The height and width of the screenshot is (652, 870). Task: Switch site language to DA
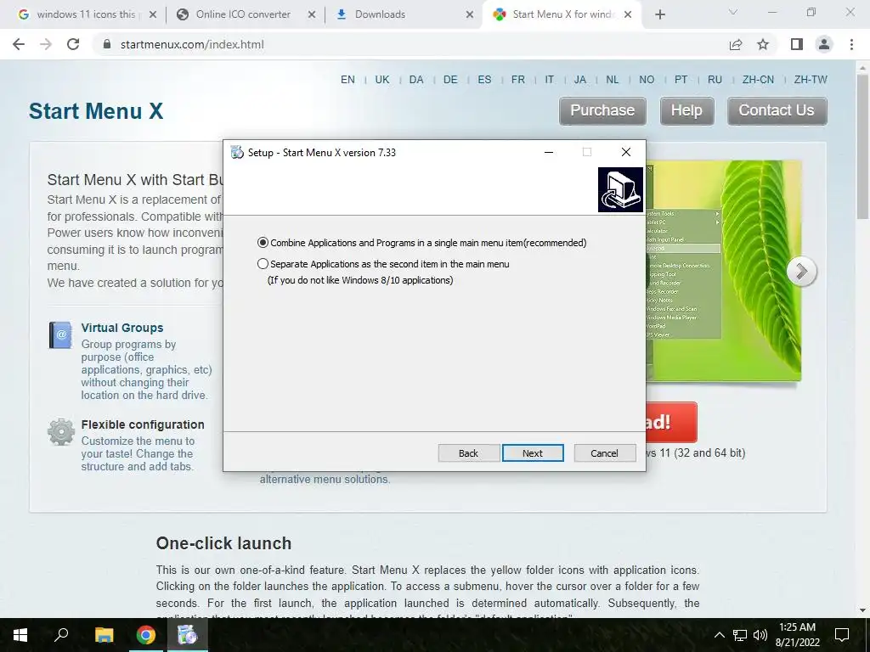point(416,80)
